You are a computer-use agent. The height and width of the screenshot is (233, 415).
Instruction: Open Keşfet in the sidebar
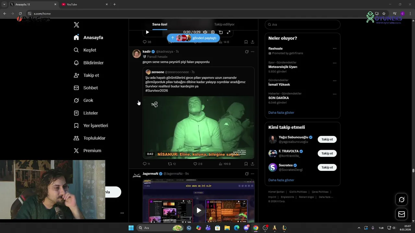point(85,50)
